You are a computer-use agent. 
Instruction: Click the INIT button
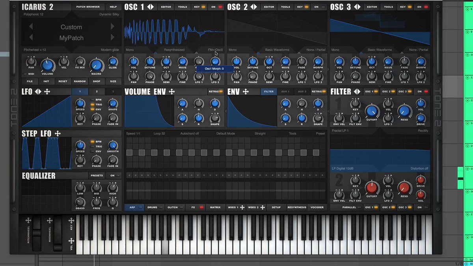[46, 81]
